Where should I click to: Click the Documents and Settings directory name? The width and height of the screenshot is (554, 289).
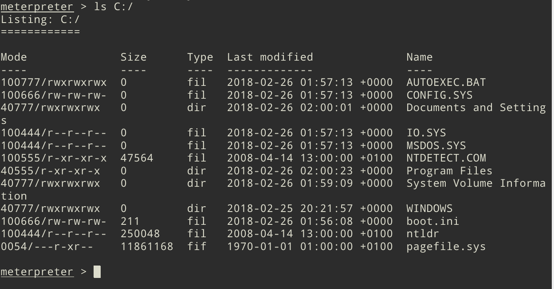[475, 108]
